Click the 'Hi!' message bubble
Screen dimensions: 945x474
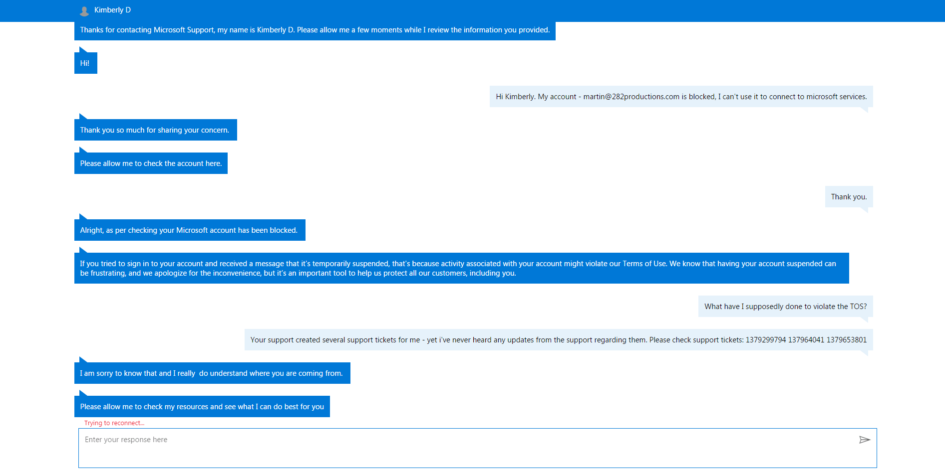pos(86,63)
